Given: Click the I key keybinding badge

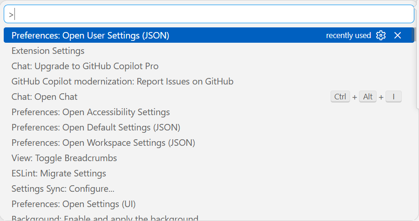Looking at the screenshot, I should (393, 97).
